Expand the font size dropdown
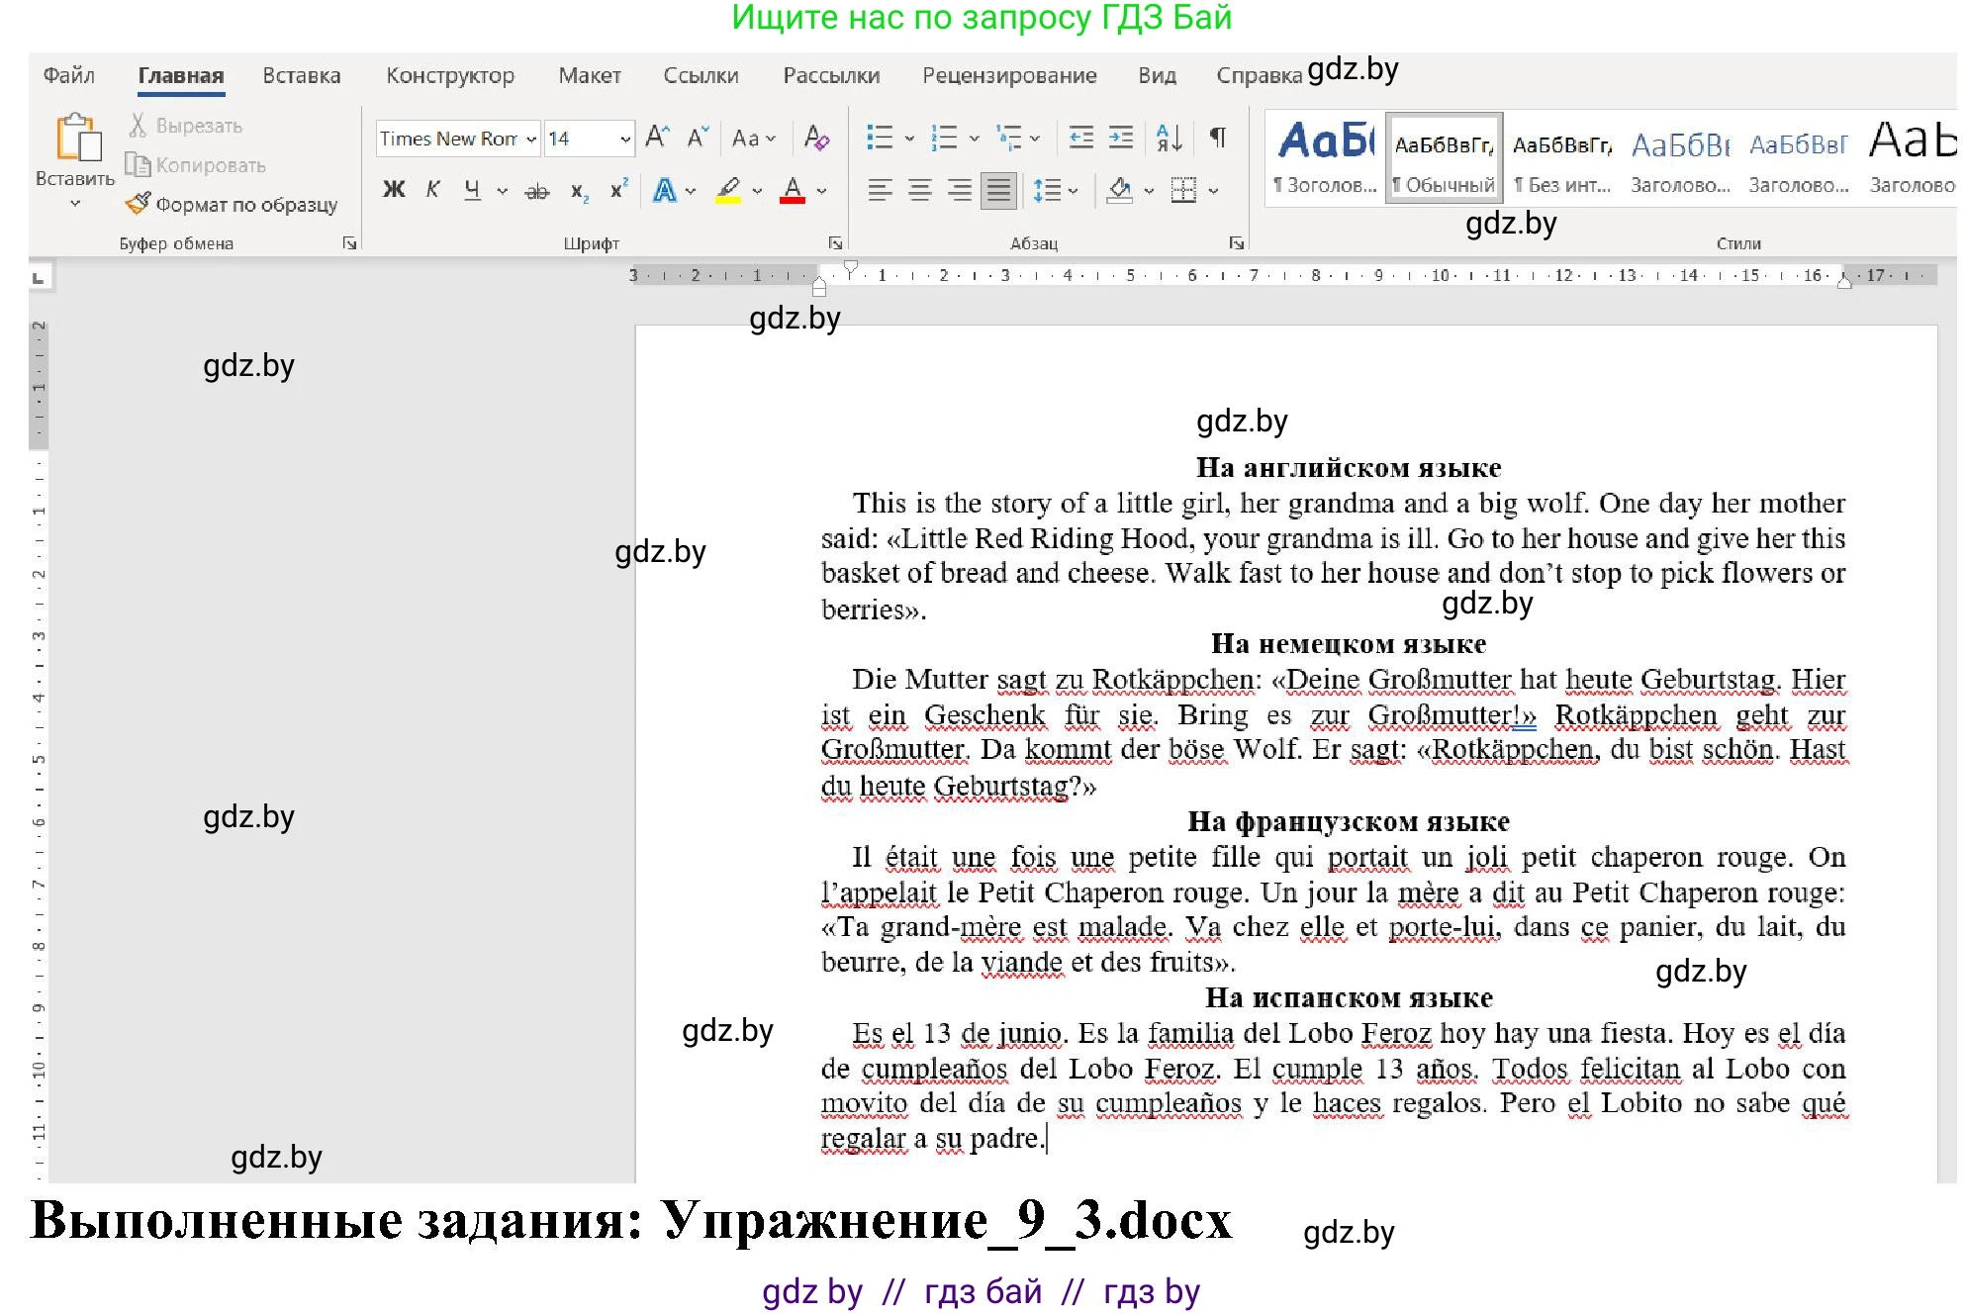This screenshot has width=1966, height=1314. 625,139
